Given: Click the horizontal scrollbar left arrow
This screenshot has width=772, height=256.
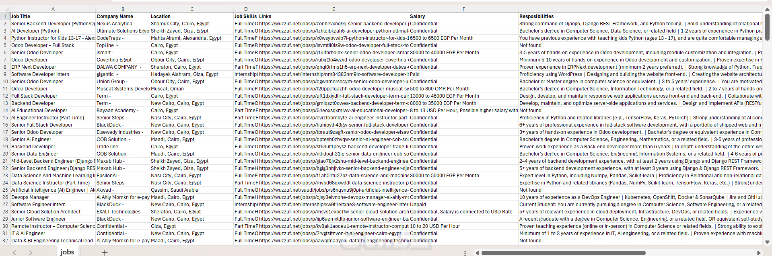Looking at the screenshot, I should pos(477,253).
